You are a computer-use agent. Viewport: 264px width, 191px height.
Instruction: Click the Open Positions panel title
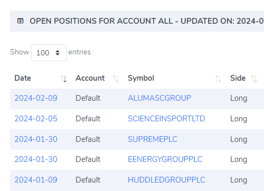[x=147, y=21]
